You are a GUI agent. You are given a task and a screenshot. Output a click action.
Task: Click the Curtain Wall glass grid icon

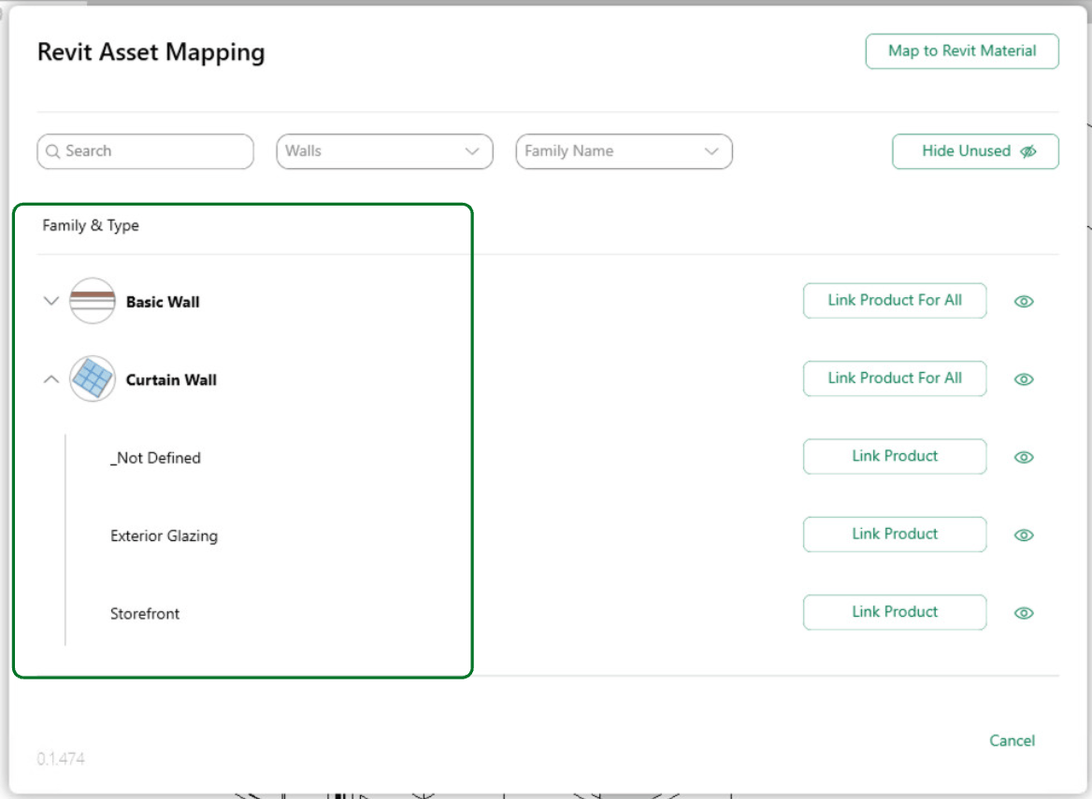click(x=93, y=378)
